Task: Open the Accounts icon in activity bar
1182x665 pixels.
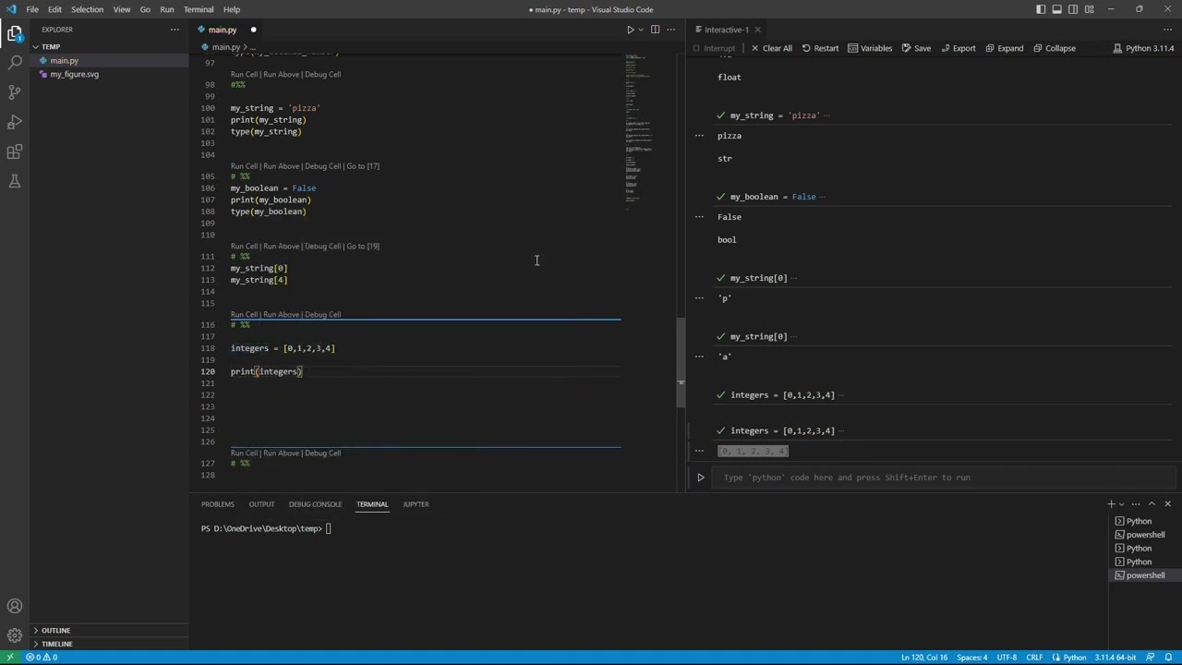Action: tap(15, 606)
